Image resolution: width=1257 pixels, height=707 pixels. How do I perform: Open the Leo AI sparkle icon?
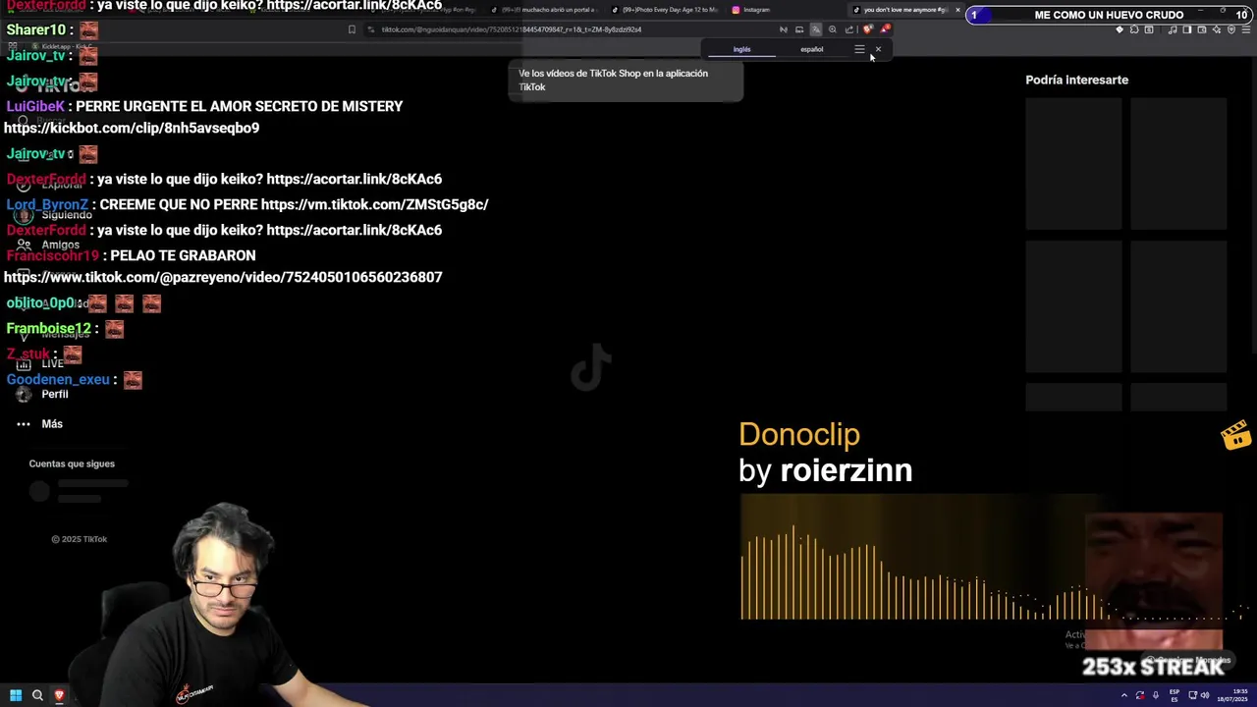click(1217, 29)
